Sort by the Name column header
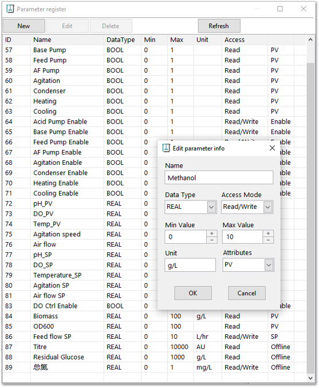The width and height of the screenshot is (319, 388). tap(67, 40)
